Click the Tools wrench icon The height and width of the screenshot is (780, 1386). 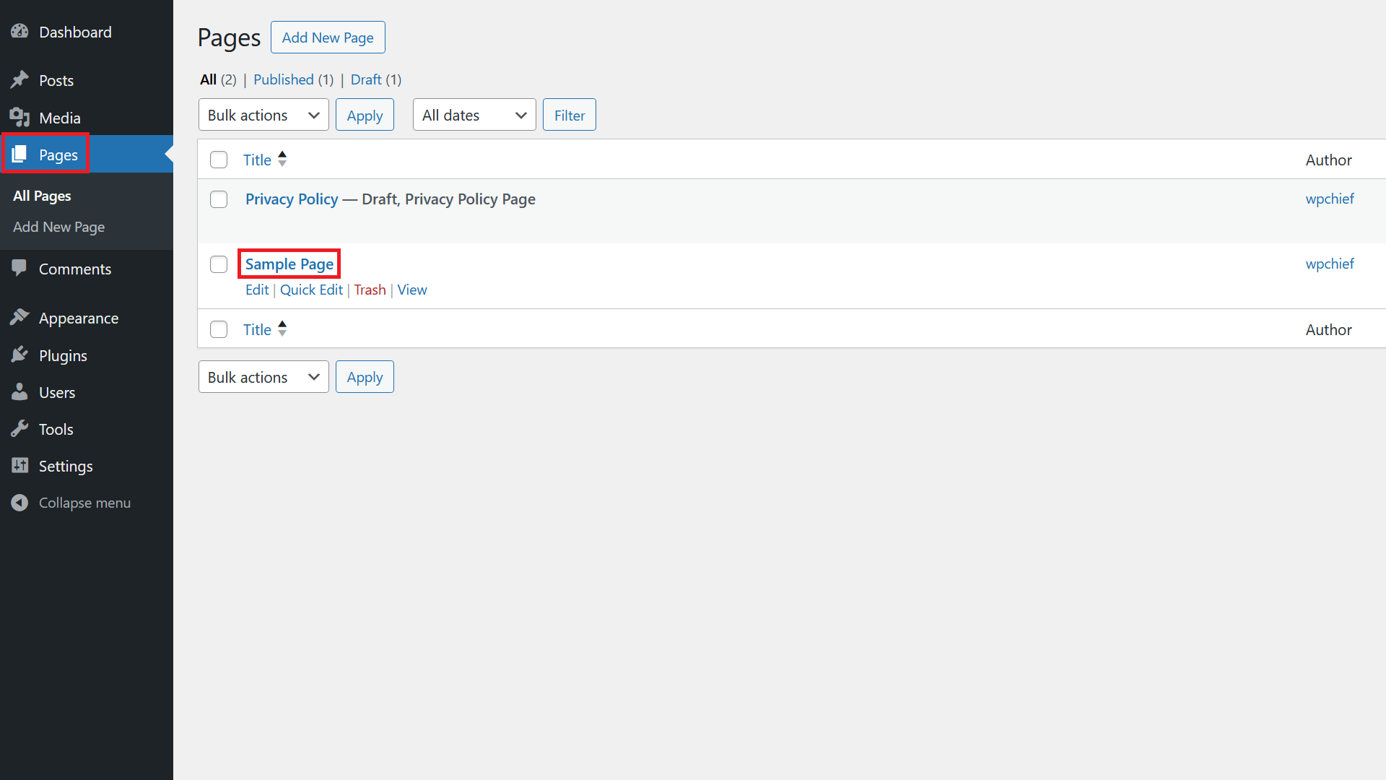coord(19,429)
